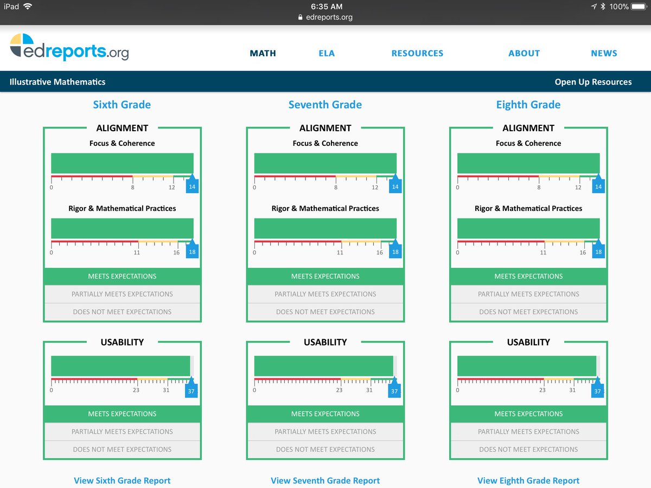
Task: Open View Eighth Grade Report link
Action: pyautogui.click(x=528, y=480)
